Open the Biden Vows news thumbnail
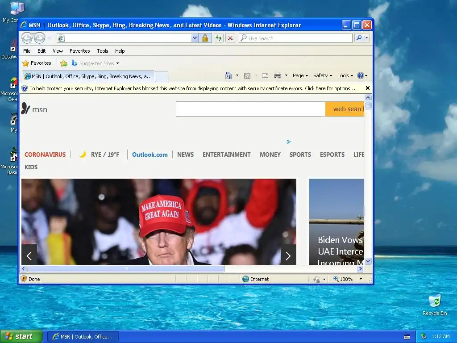 (x=337, y=222)
